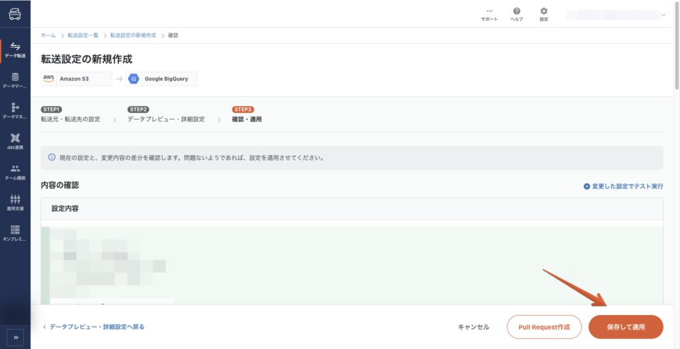
Task: Click the TROCCO logo icon
Action: pyautogui.click(x=15, y=13)
